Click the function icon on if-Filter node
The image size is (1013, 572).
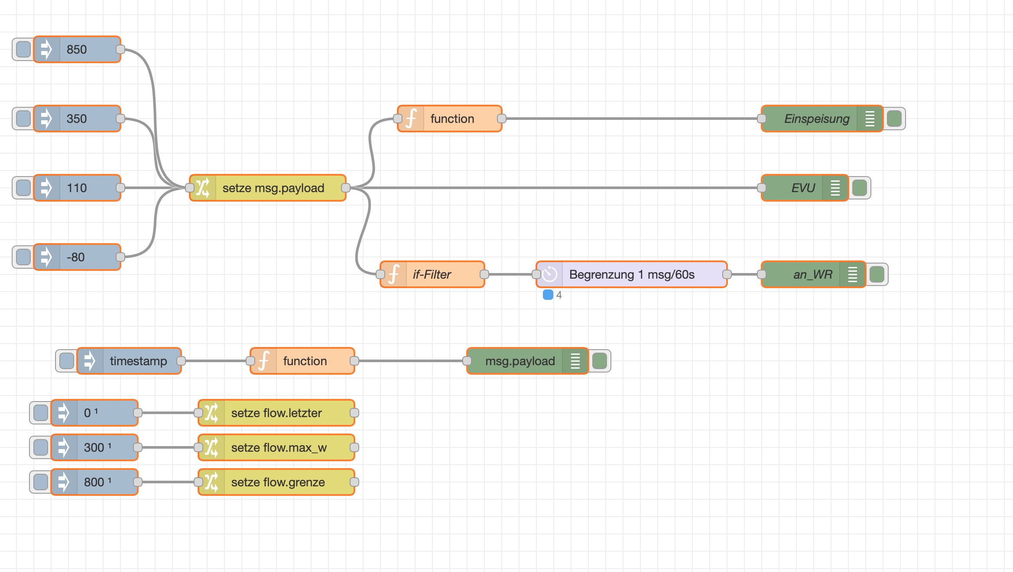pyautogui.click(x=393, y=274)
